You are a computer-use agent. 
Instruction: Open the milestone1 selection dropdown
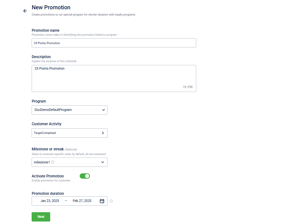pos(69,162)
